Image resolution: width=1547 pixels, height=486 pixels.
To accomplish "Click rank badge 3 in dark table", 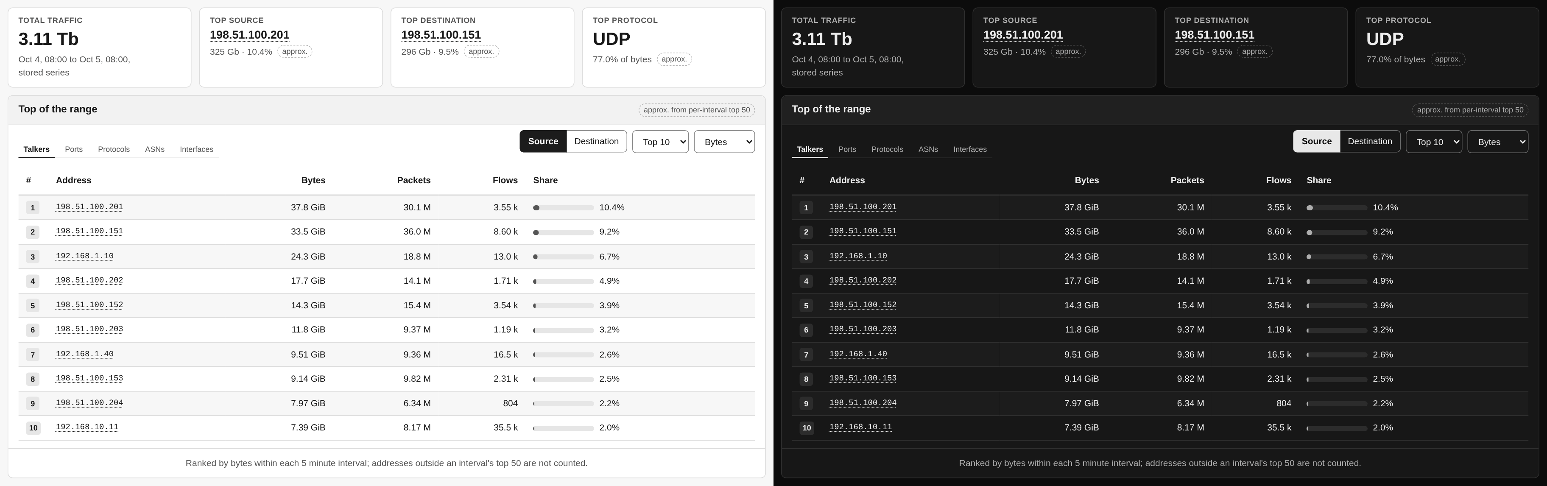I will point(807,257).
